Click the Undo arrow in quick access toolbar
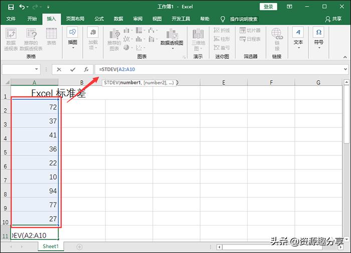This screenshot has height=253, width=351. [22, 7]
